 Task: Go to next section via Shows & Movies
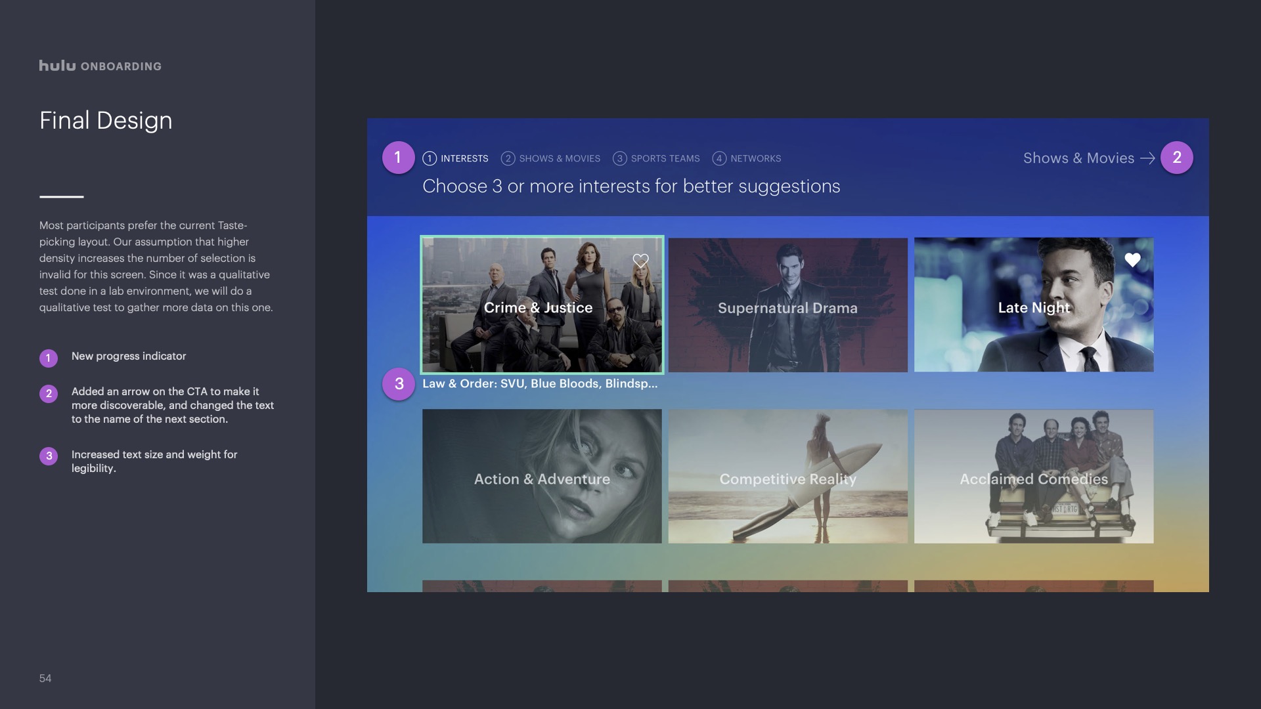point(1088,158)
